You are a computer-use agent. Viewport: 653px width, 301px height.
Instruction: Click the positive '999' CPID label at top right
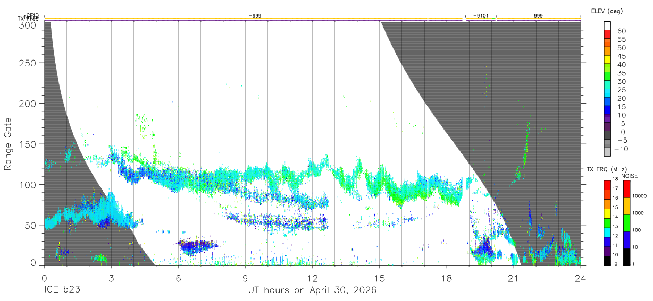pos(538,16)
